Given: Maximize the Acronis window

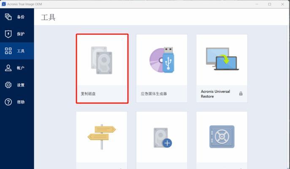Looking at the screenshot, I should [x=269, y=4].
